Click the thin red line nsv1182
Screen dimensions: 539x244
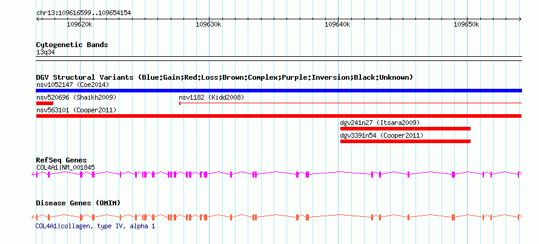pyautogui.click(x=351, y=103)
